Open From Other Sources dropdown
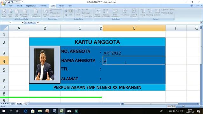This screenshot has height=114, width=203. point(24,13)
